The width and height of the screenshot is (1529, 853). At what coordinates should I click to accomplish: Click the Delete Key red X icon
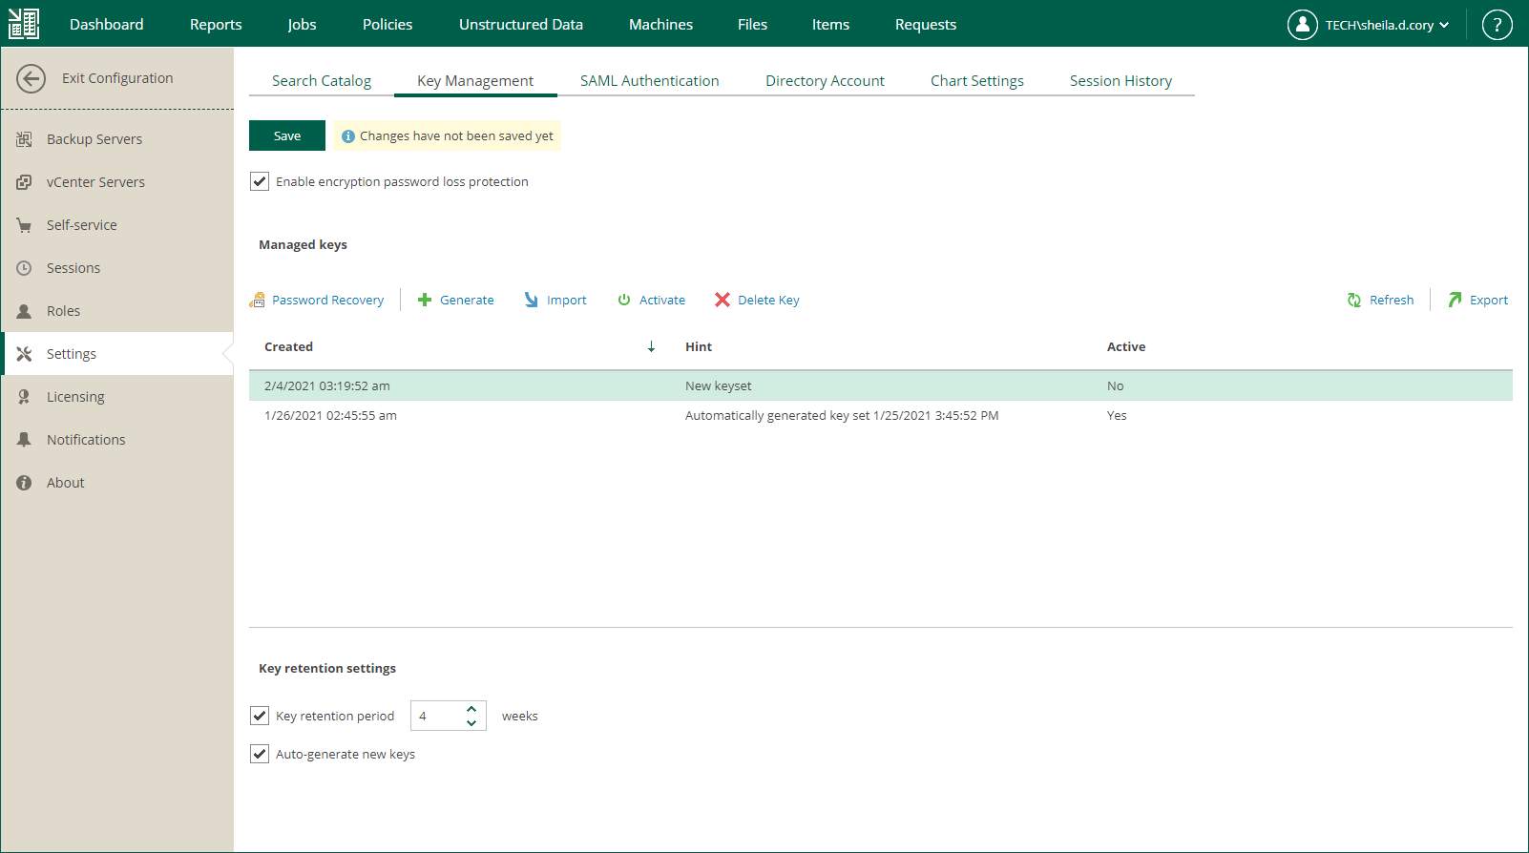tap(723, 300)
